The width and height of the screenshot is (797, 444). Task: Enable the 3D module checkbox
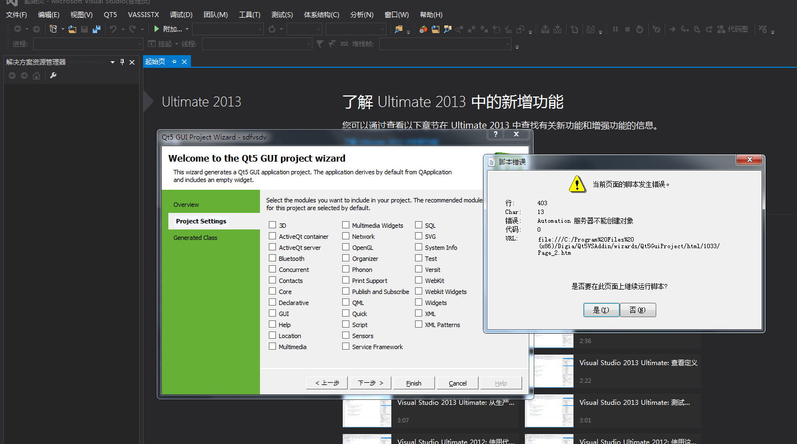coord(273,225)
